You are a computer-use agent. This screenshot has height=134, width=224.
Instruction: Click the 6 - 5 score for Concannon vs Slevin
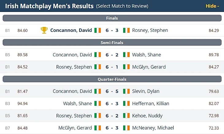tap(112, 91)
